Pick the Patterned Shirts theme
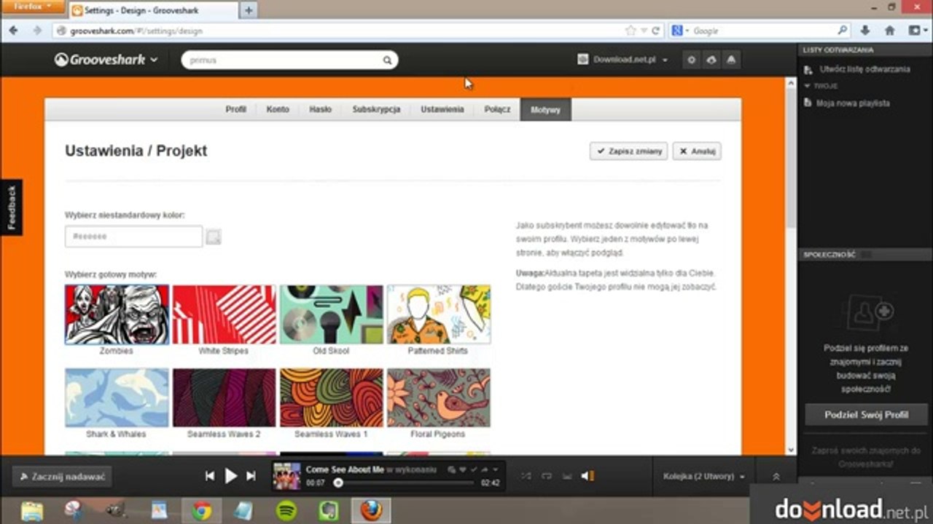 click(438, 314)
